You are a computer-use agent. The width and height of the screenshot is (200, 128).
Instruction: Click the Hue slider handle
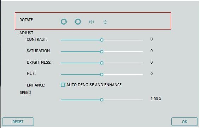pyautogui.click(x=101, y=75)
